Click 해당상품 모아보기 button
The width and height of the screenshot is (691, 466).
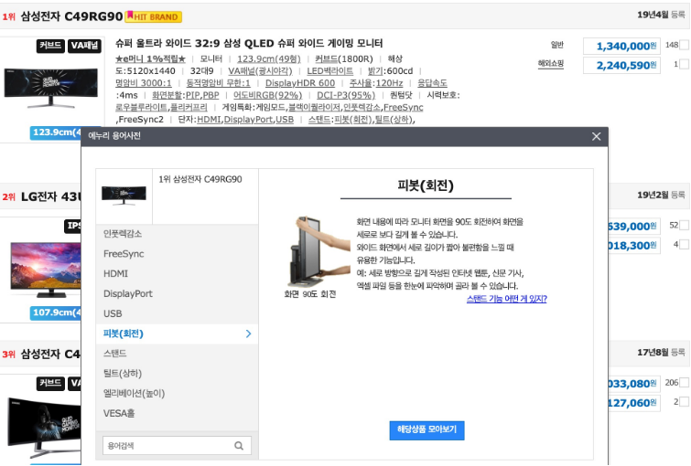[x=426, y=430]
